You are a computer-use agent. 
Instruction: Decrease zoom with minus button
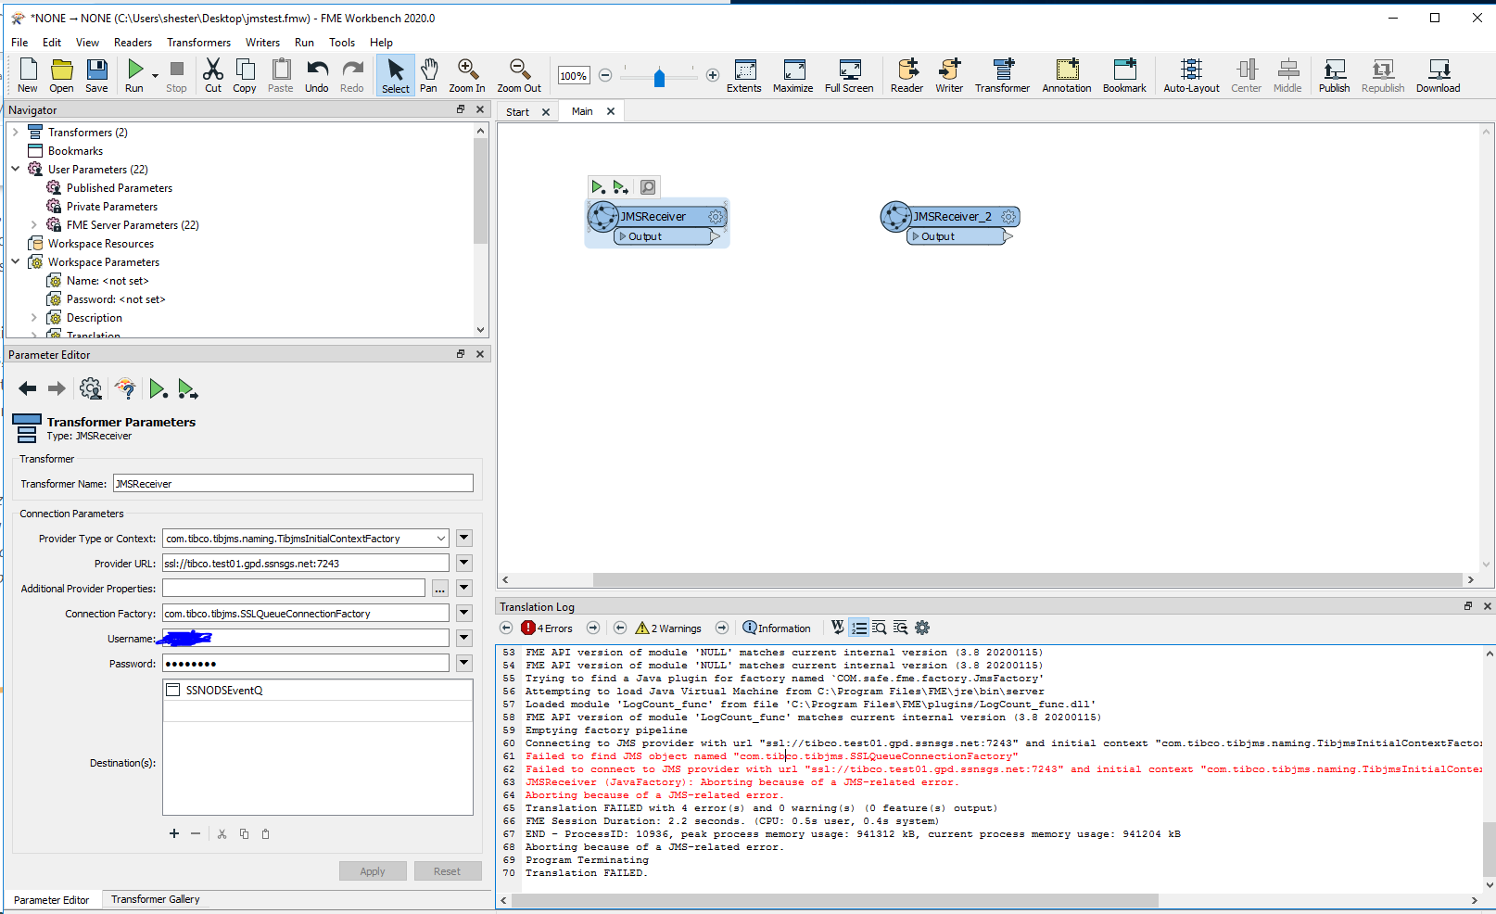point(605,76)
